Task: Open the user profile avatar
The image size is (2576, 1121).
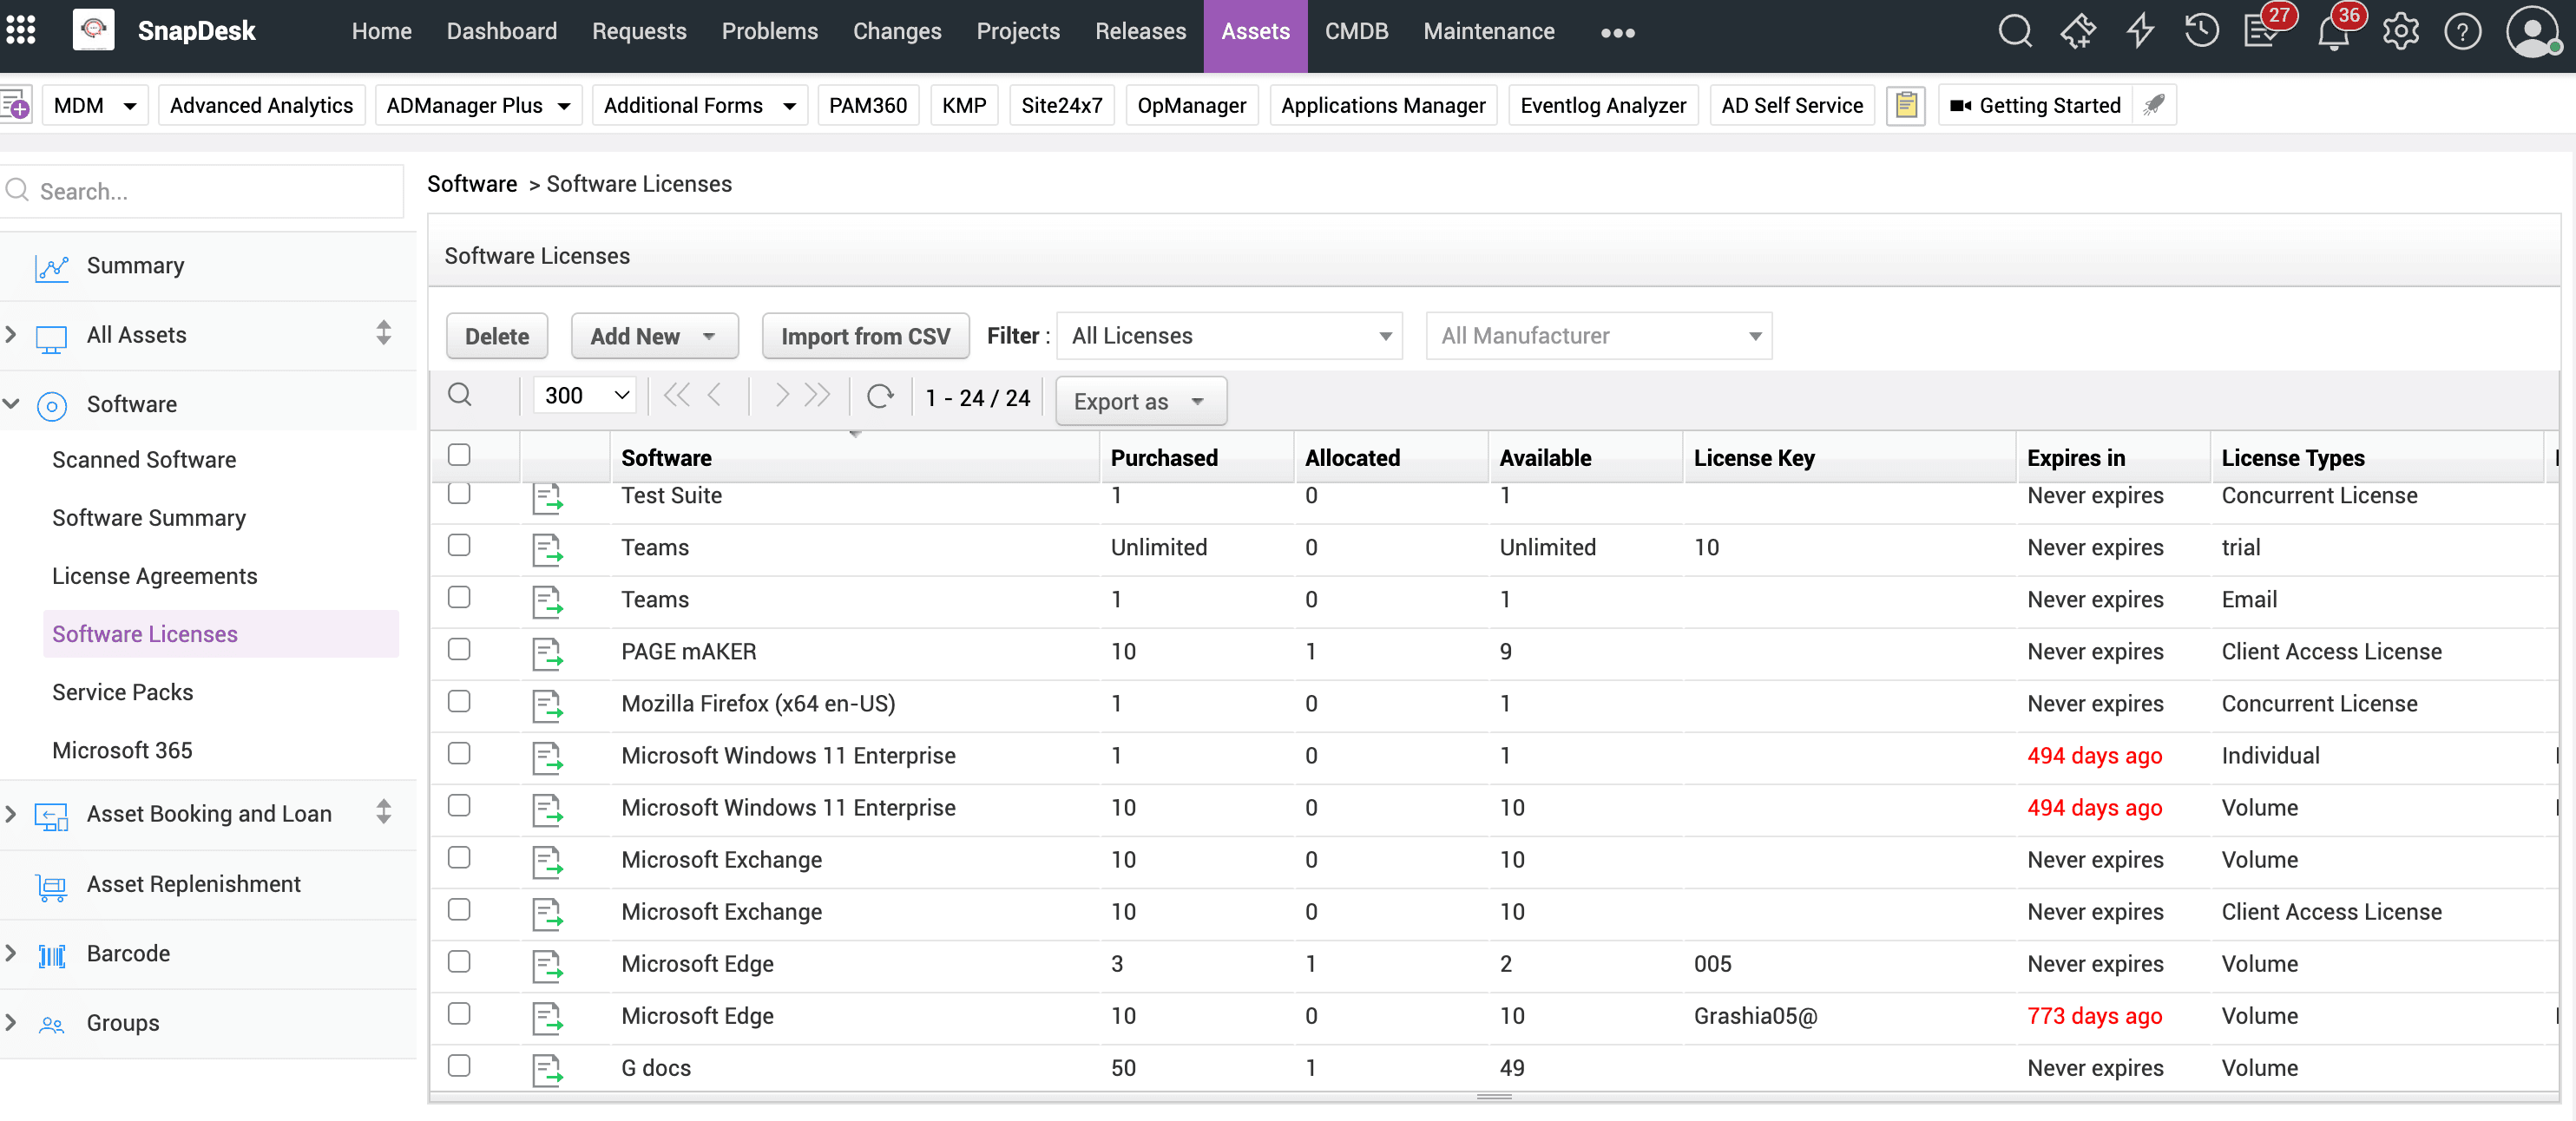Action: click(x=2532, y=31)
